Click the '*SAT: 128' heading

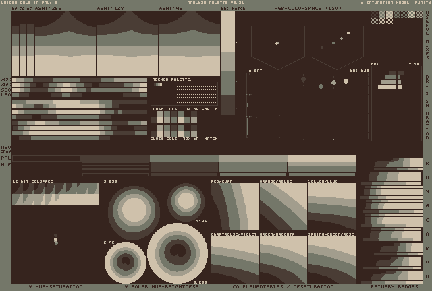(110, 8)
